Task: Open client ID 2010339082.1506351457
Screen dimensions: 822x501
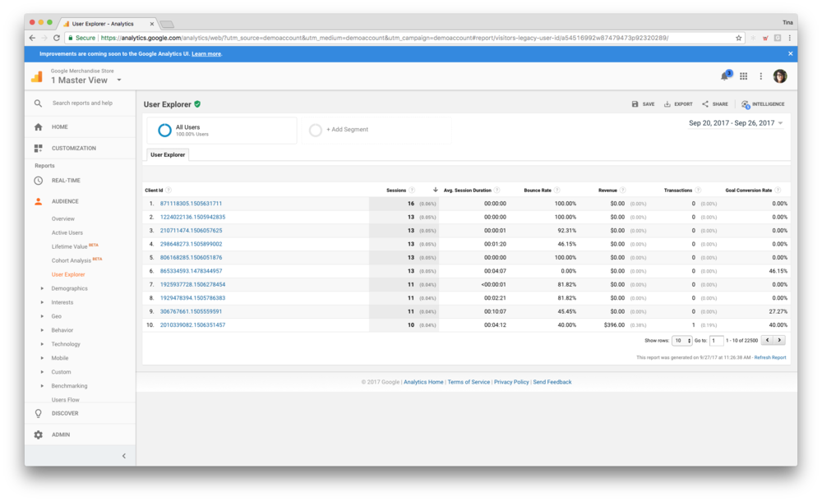Action: coord(192,325)
